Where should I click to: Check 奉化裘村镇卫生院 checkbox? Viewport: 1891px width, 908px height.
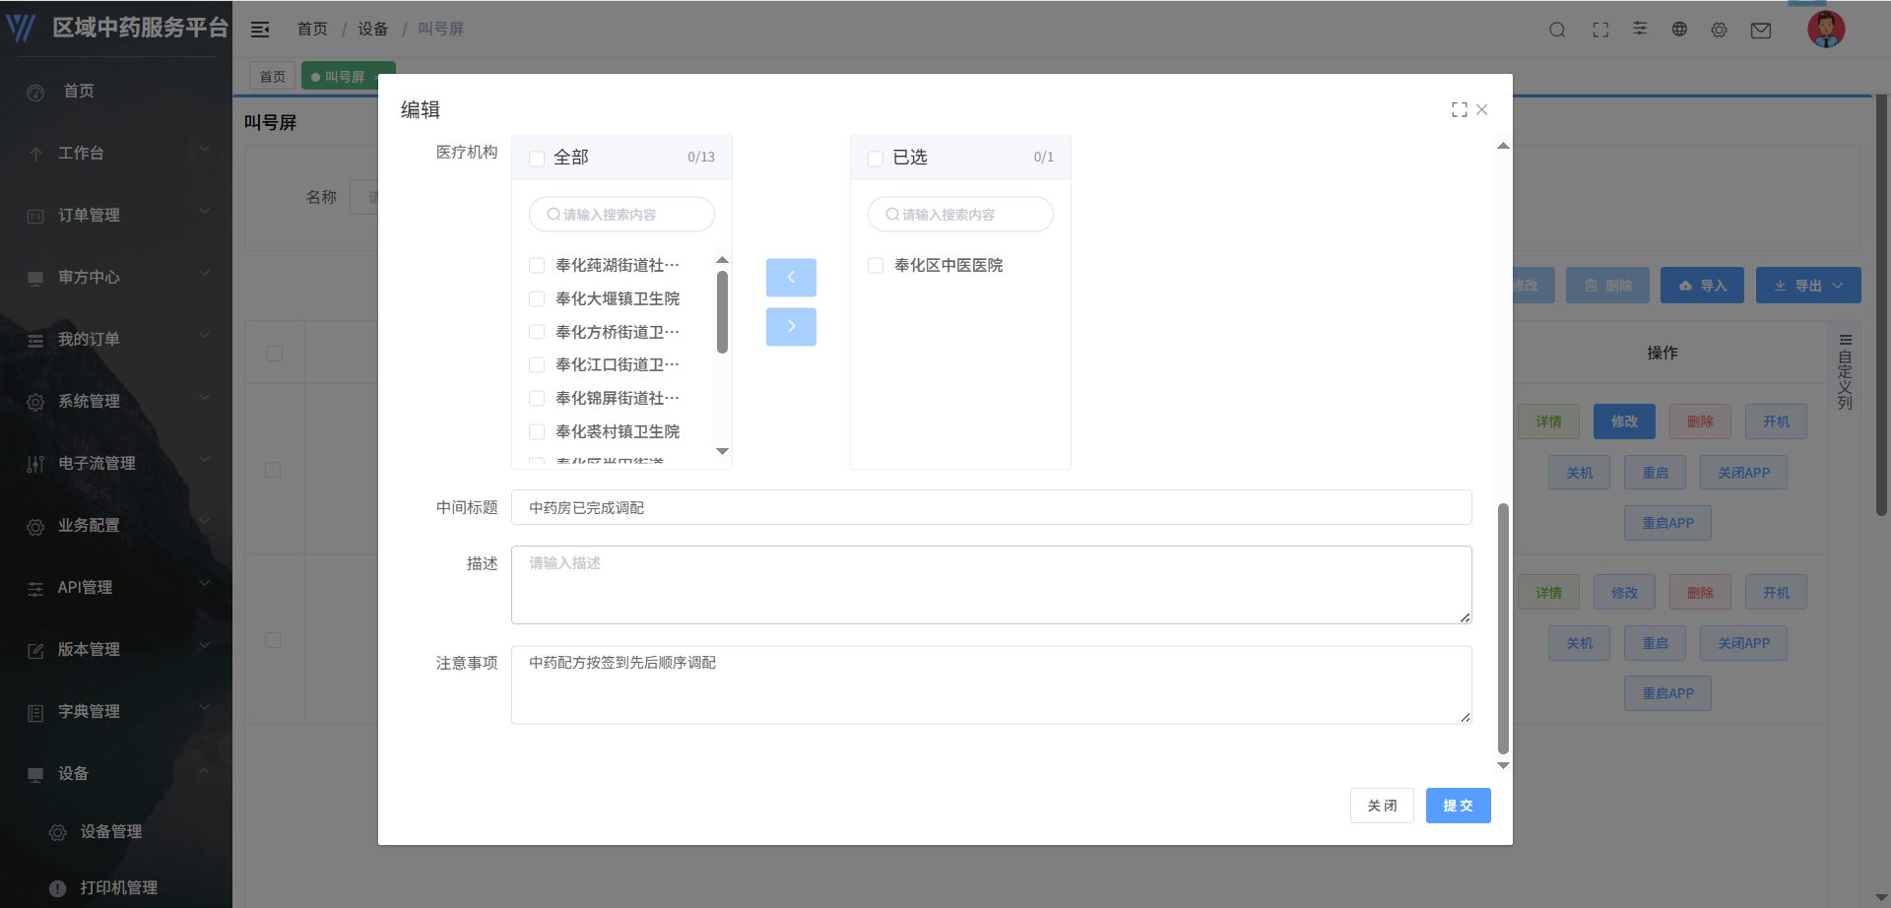(537, 431)
